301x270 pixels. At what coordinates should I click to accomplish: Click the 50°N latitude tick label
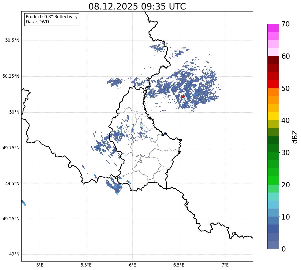pyautogui.click(x=14, y=112)
